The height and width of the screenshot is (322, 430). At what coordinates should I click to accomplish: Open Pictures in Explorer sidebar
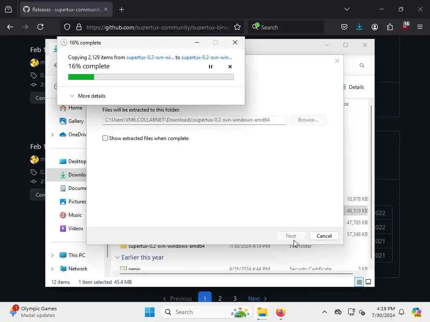(x=73, y=202)
